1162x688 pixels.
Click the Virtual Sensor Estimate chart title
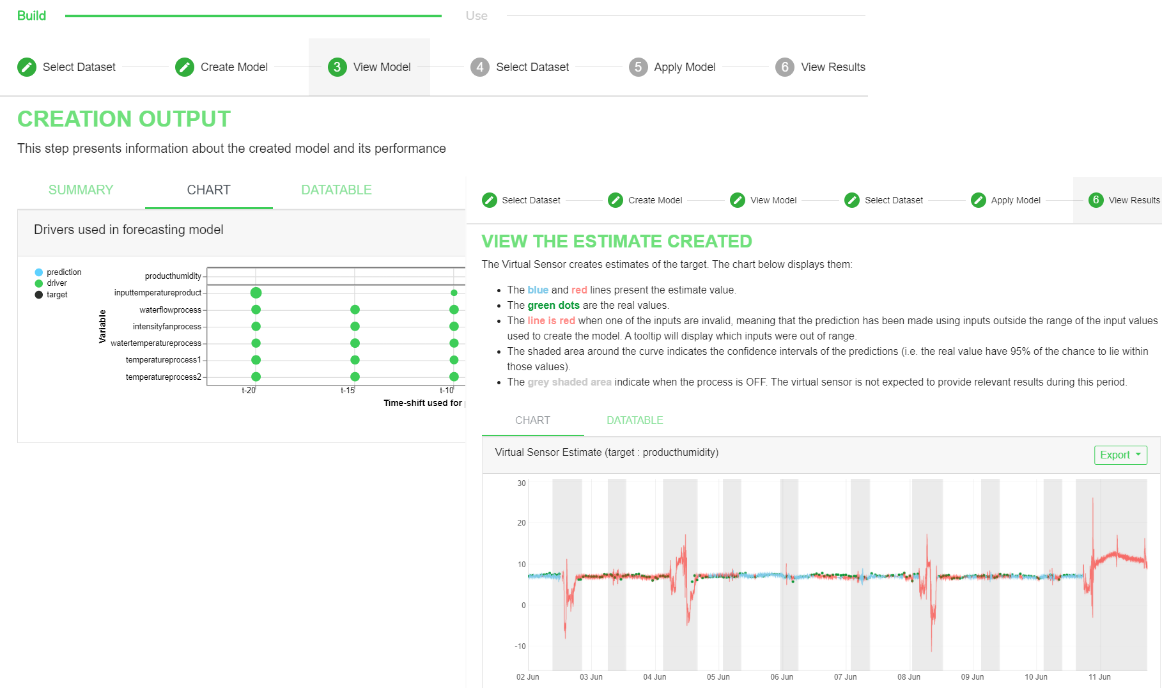607,453
